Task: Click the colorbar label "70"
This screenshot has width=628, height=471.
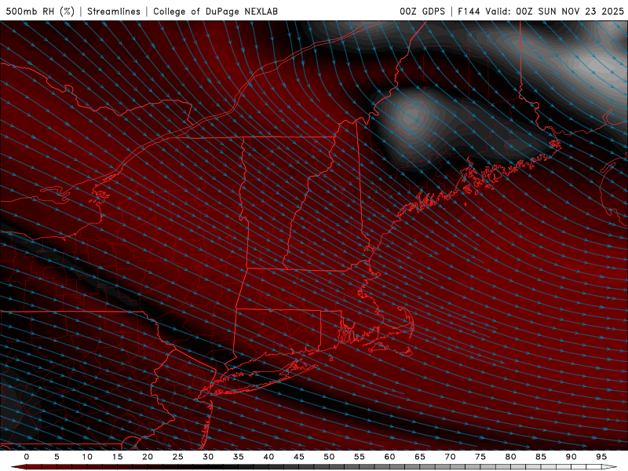Action: 450,457
